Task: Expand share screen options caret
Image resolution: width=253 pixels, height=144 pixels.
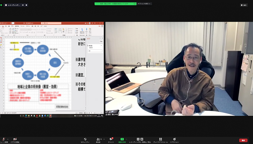Action: pyautogui.click(x=126, y=139)
